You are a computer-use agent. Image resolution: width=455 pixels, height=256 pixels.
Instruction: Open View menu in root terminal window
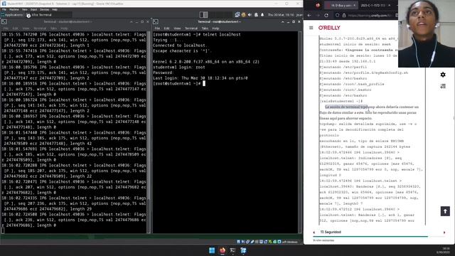point(177,28)
